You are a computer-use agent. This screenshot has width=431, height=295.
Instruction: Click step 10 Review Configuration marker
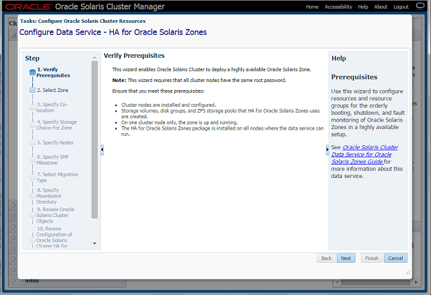pyautogui.click(x=32, y=240)
